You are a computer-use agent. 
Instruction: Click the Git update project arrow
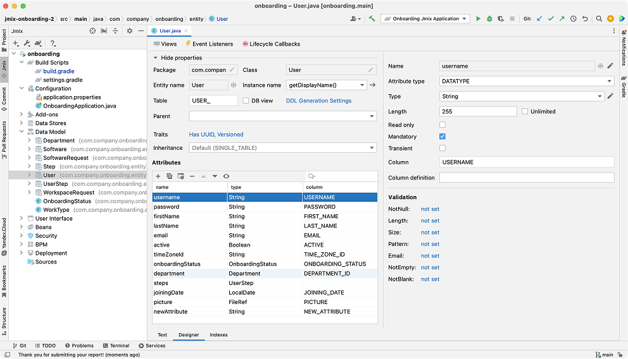pyautogui.click(x=539, y=19)
